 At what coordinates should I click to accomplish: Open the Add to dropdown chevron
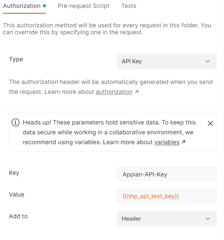[x=208, y=219]
